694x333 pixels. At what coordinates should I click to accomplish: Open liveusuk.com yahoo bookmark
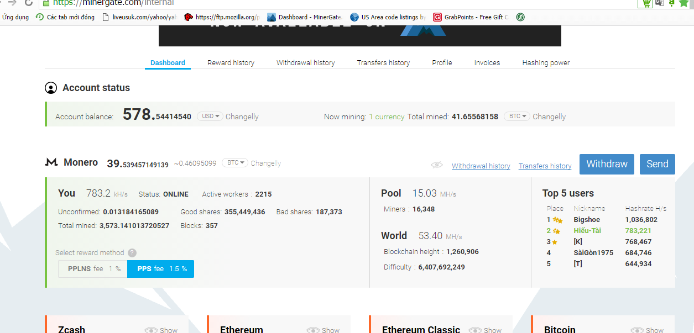click(139, 17)
